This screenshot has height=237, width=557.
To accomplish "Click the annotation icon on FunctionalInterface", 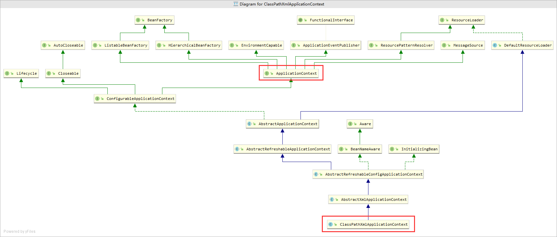I will [300, 20].
